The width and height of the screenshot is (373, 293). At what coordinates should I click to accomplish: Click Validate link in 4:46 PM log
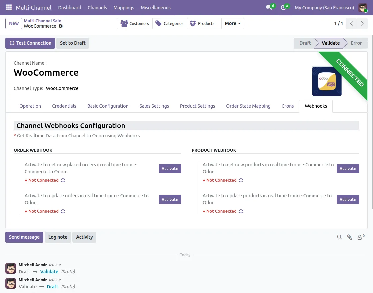point(49,272)
